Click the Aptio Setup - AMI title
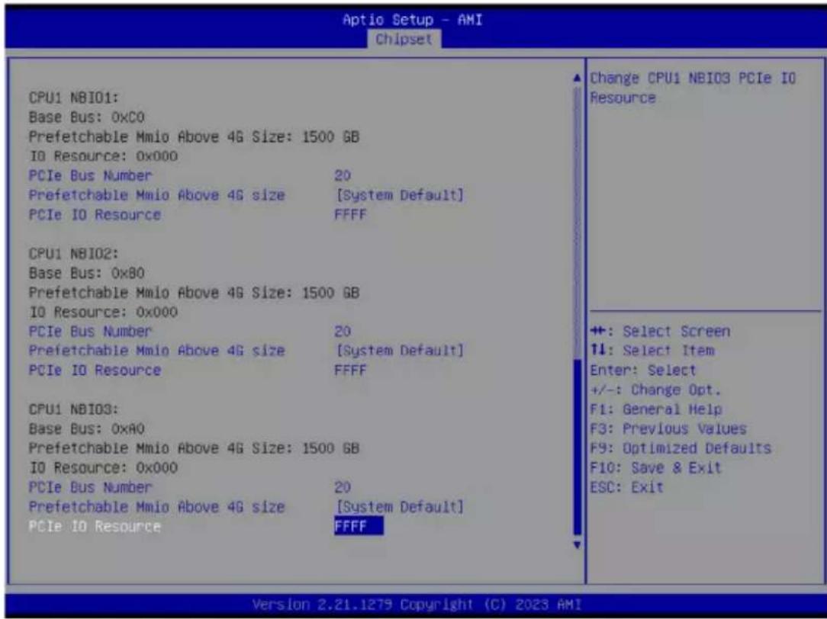This screenshot has height=619, width=827. [413, 20]
